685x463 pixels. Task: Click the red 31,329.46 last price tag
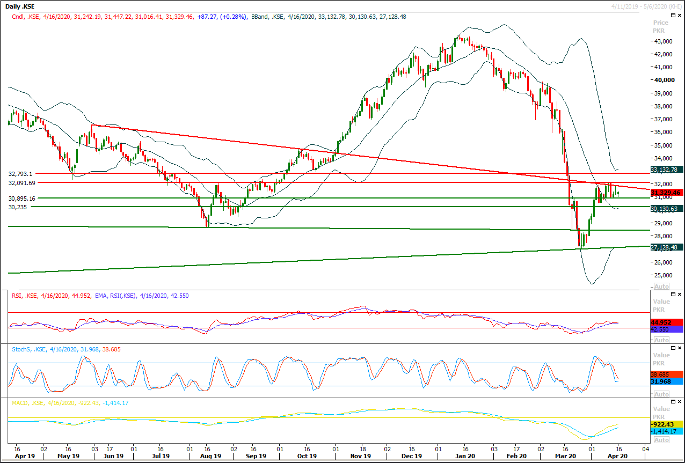[x=666, y=192]
